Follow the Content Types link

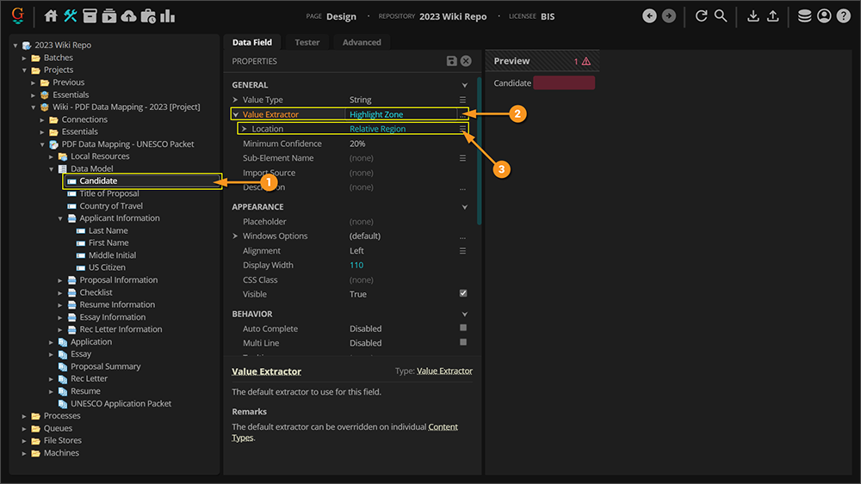pos(443,427)
